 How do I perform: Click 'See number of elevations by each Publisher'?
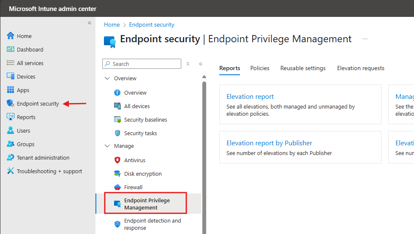tap(279, 153)
